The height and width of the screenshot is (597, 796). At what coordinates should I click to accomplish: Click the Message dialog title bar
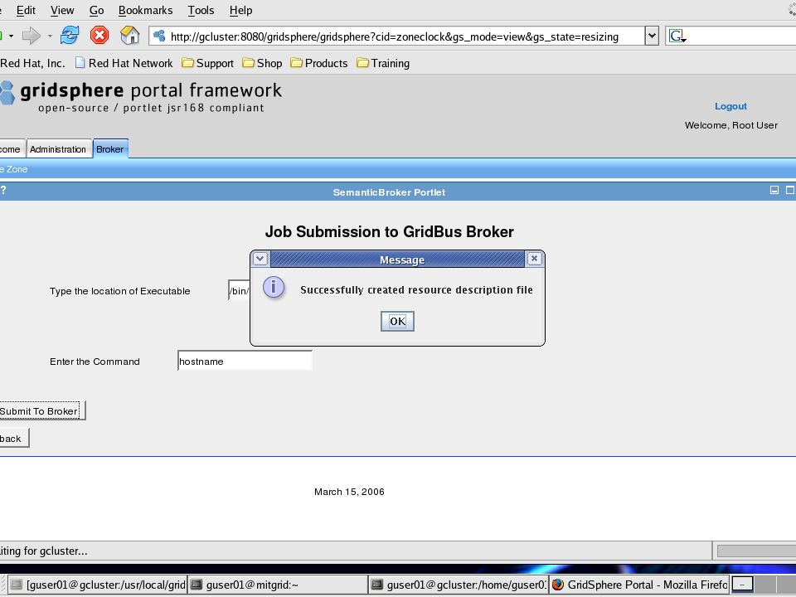397,260
